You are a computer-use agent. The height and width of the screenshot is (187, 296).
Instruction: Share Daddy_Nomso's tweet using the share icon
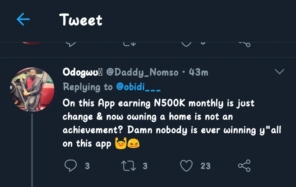[244, 166]
